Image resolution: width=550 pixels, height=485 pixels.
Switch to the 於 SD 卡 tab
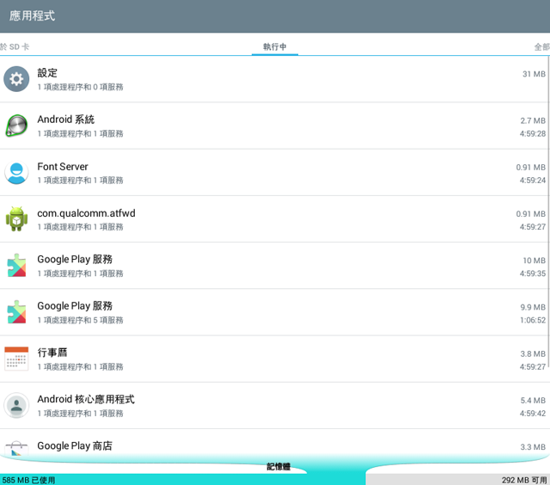(x=15, y=46)
